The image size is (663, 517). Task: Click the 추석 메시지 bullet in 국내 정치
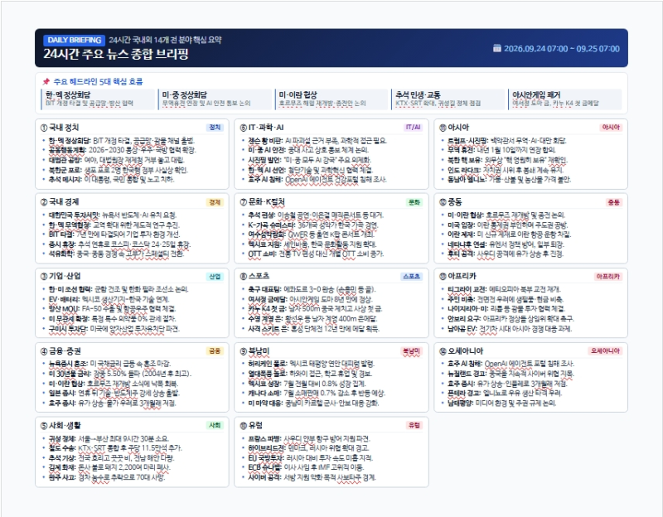click(x=111, y=179)
